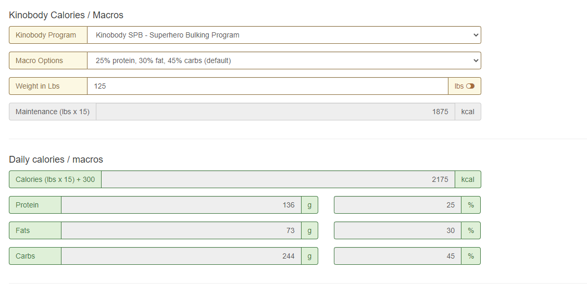Click the Weight in Lbs input field
The height and width of the screenshot is (294, 587).
pyautogui.click(x=267, y=86)
